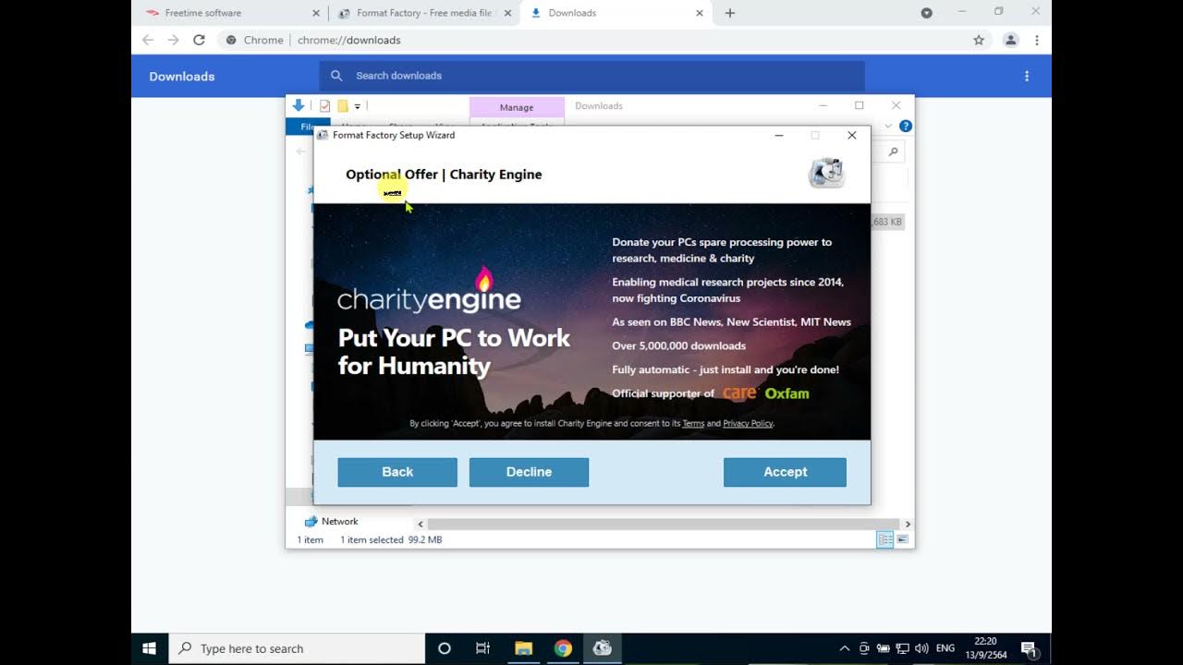Select the Manage tab in File Explorer
The width and height of the screenshot is (1183, 665).
tap(517, 107)
